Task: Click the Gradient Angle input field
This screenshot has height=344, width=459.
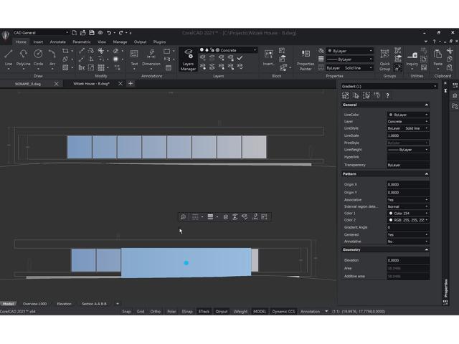Action: click(x=408, y=227)
